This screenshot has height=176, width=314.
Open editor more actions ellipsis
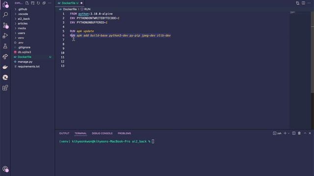[x=309, y=3]
